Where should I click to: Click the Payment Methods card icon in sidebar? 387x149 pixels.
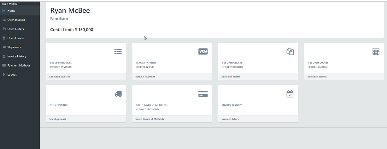coord(4,66)
